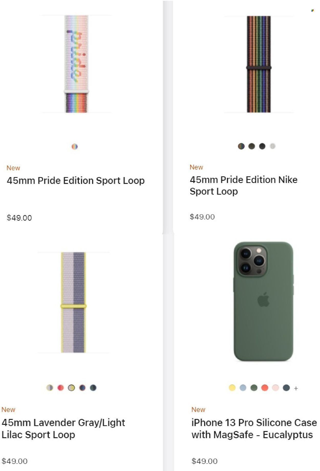Choose the first multicolor swatch for Nike Sport Loop
Screen dimensions: 320x471
241,146
